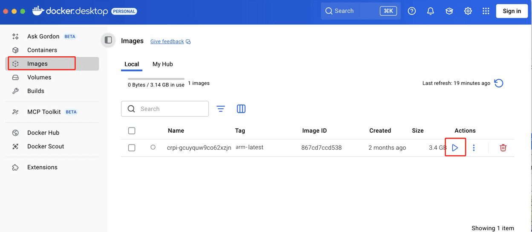Sort by the Name column header

point(176,130)
